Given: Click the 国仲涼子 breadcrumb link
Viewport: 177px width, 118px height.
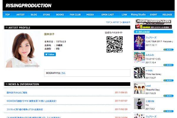Looking at the screenshot, I should (126, 22).
